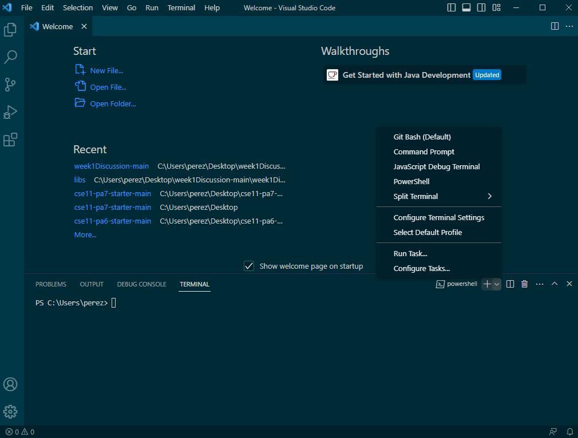
Task: Click the Accounts icon in activity bar
Action: (10, 384)
